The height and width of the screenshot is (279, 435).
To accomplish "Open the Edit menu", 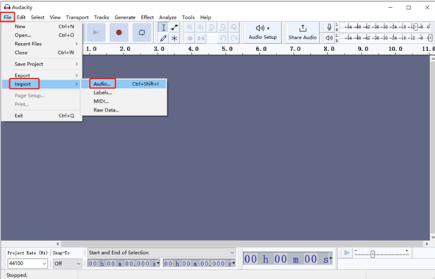I will (21, 17).
